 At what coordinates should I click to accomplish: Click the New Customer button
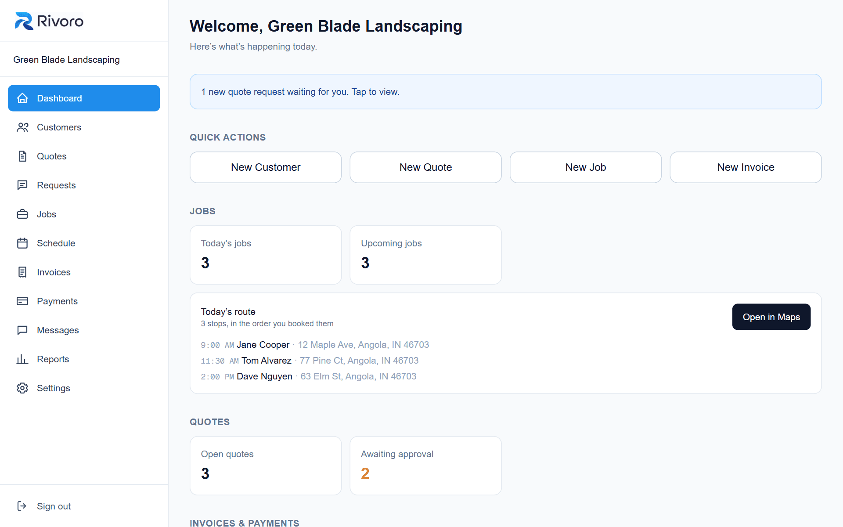[x=266, y=167]
